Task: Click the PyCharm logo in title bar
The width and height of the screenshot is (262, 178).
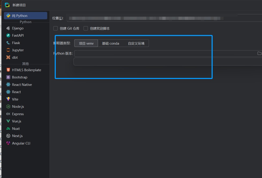Action: pos(7,5)
